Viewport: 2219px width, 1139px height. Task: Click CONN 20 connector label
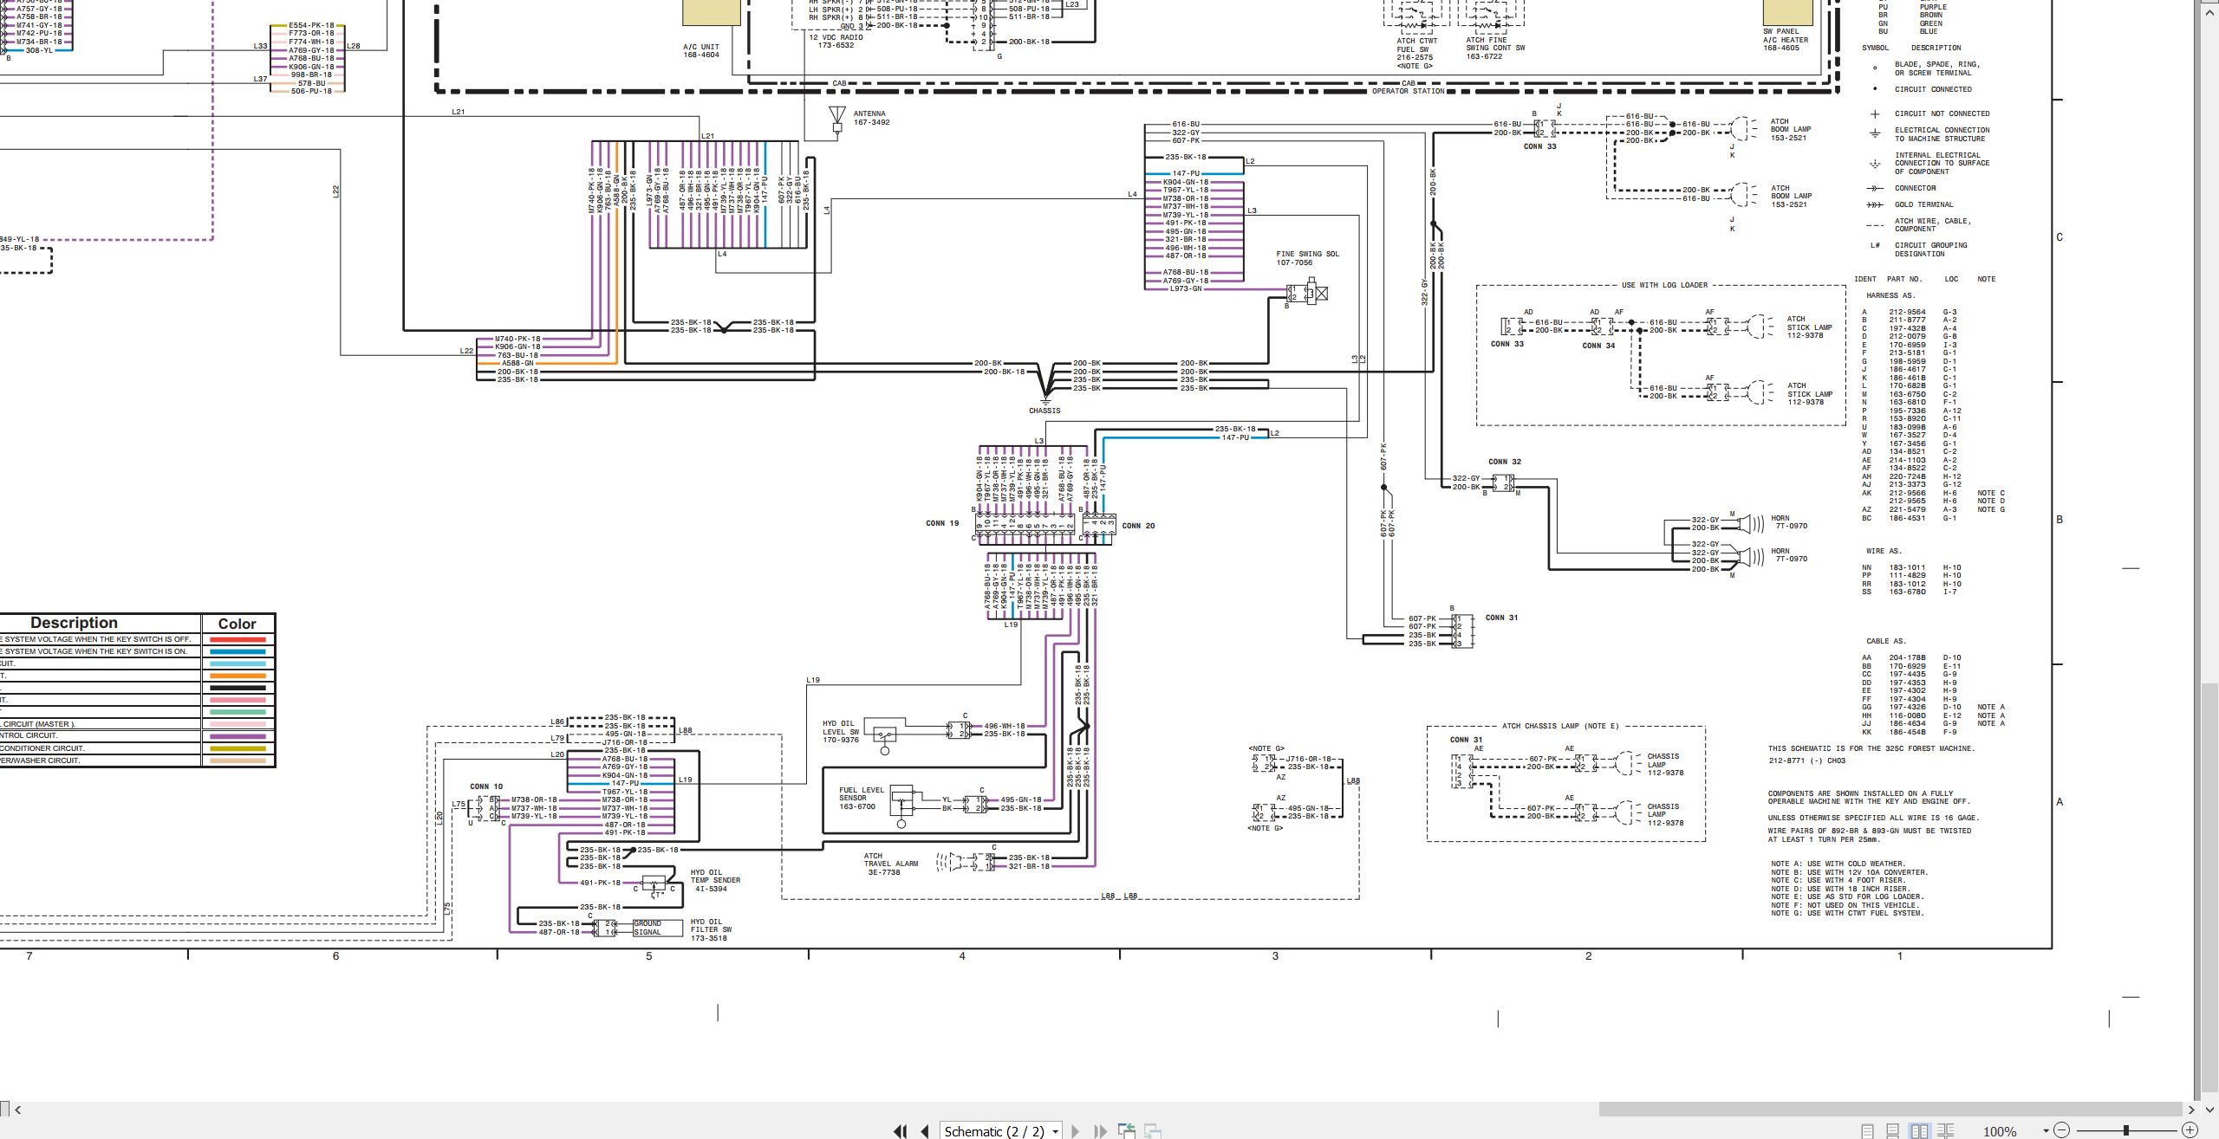(x=1138, y=526)
